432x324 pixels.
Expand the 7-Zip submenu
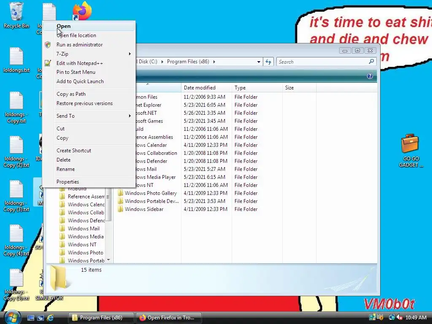click(x=89, y=54)
